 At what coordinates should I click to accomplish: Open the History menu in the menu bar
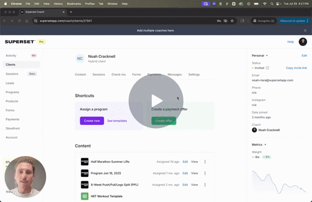pos(58,4)
